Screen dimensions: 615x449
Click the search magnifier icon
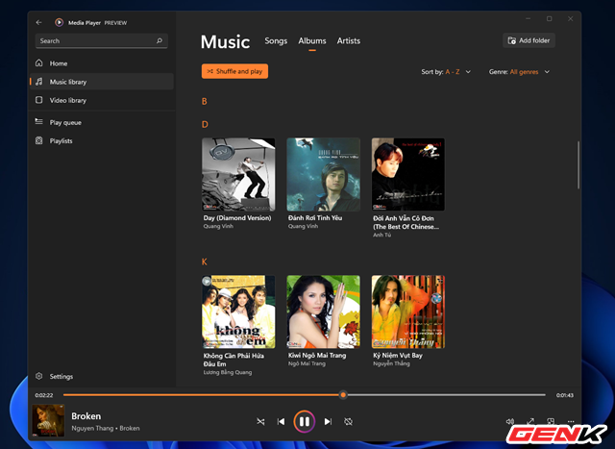160,40
